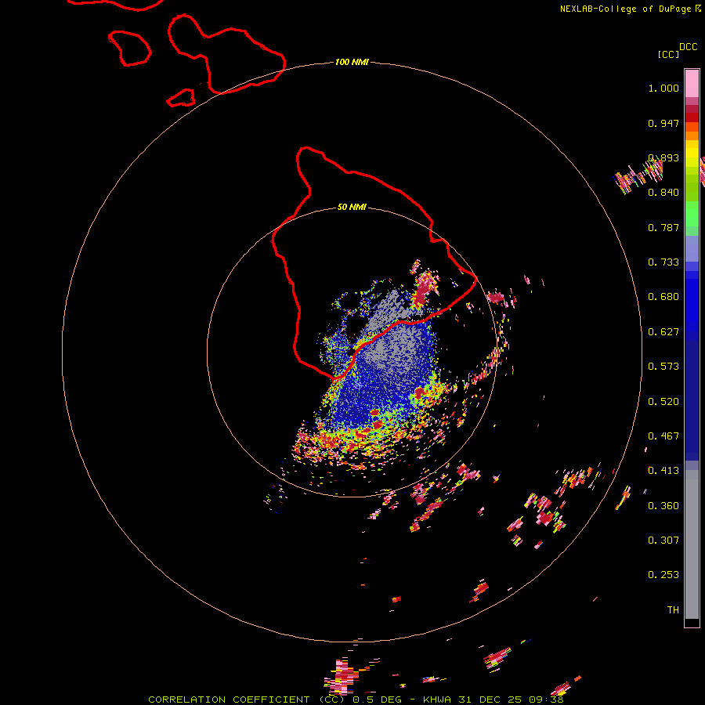Viewport: 705px width, 705px height.
Task: Click the 0.413 legend label
Action: (663, 471)
